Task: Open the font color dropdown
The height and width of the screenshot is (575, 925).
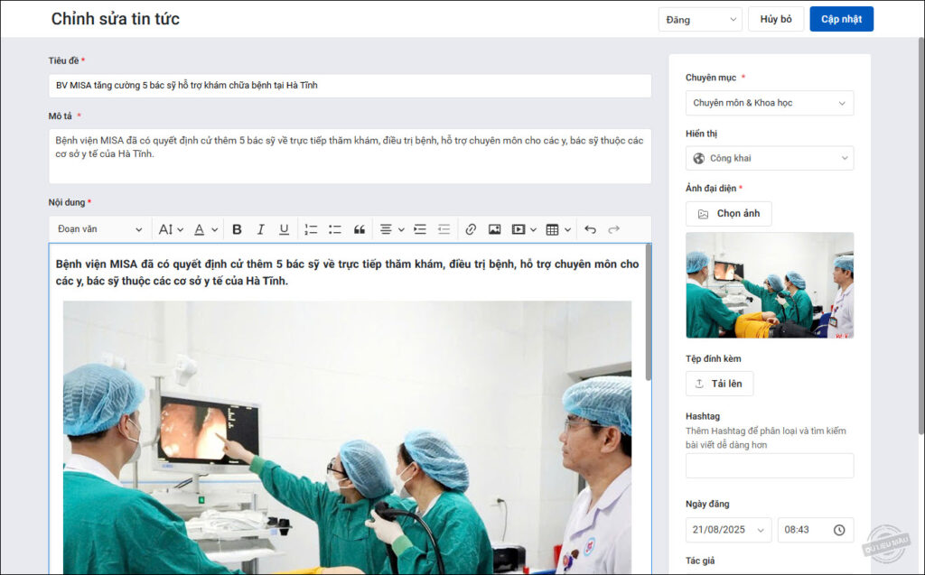Action: pyautogui.click(x=206, y=229)
